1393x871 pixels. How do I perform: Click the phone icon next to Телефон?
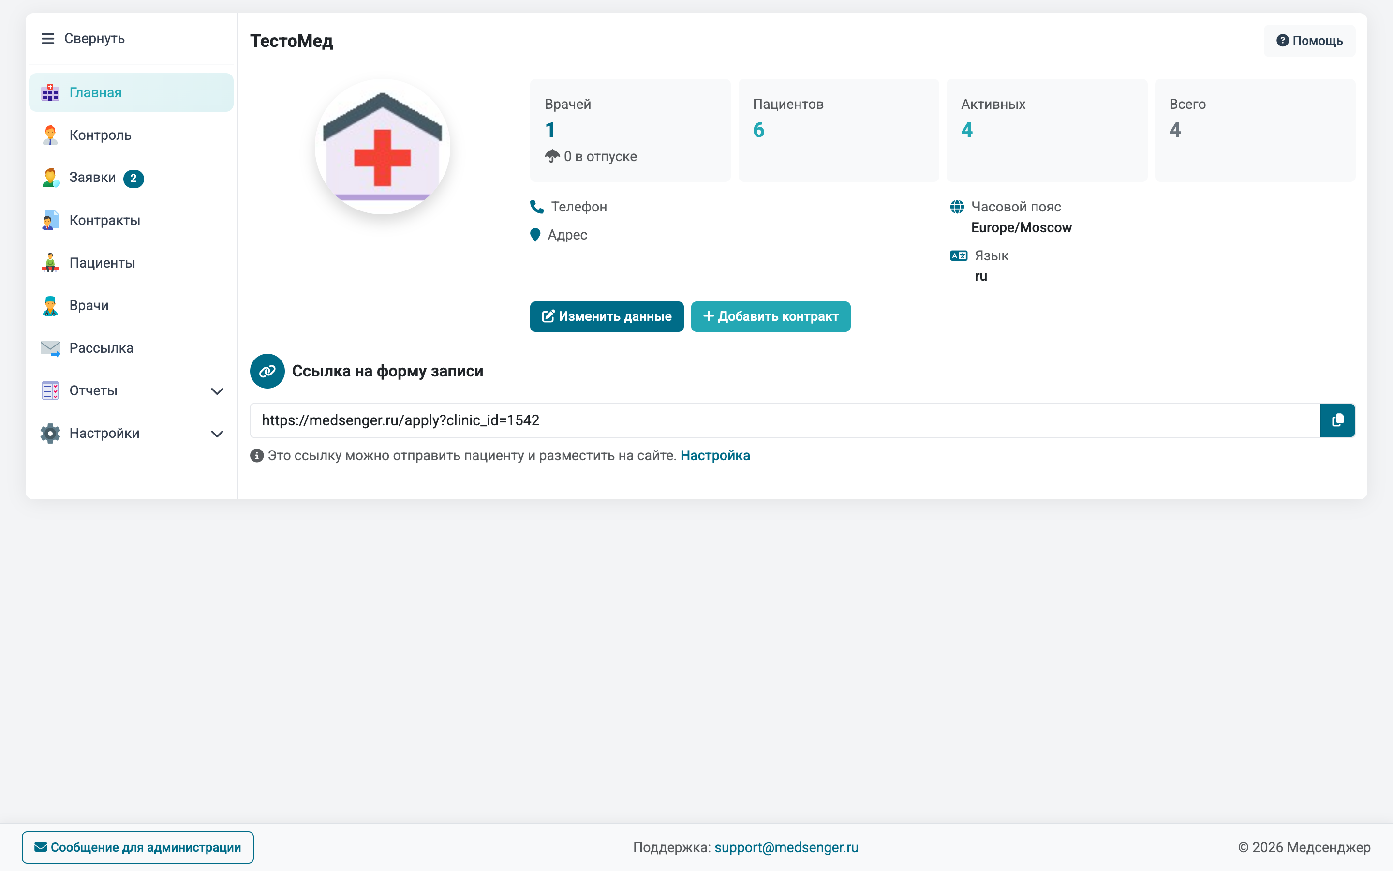(x=537, y=206)
